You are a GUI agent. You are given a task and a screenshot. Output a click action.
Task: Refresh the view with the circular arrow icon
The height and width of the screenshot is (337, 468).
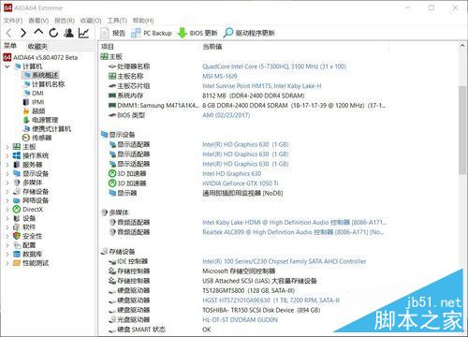[x=53, y=33]
